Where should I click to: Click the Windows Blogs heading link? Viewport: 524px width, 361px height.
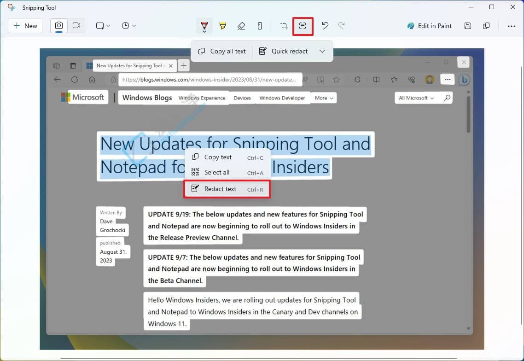pos(147,98)
